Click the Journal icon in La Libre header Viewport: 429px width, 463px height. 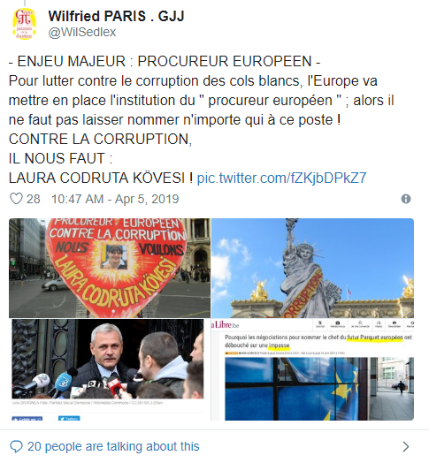320,324
